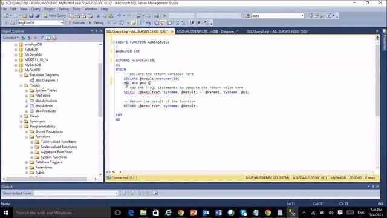Open the Show output from dropdown
Viewport: 387px width, 218px height.
tap(117, 193)
